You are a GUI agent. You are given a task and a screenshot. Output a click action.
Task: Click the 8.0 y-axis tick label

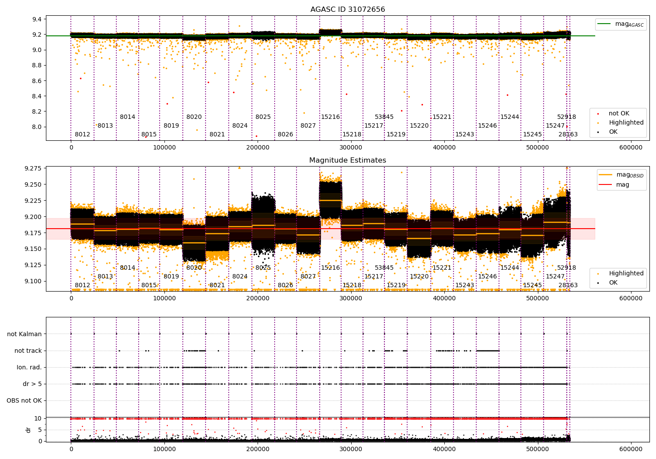(37, 127)
